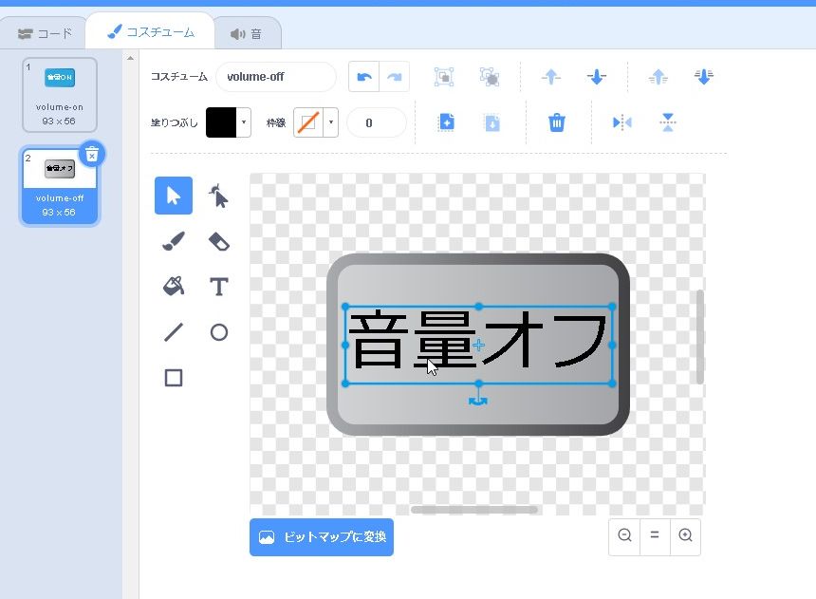The image size is (816, 599).
Task: Select the Reshape tool
Action: (219, 197)
